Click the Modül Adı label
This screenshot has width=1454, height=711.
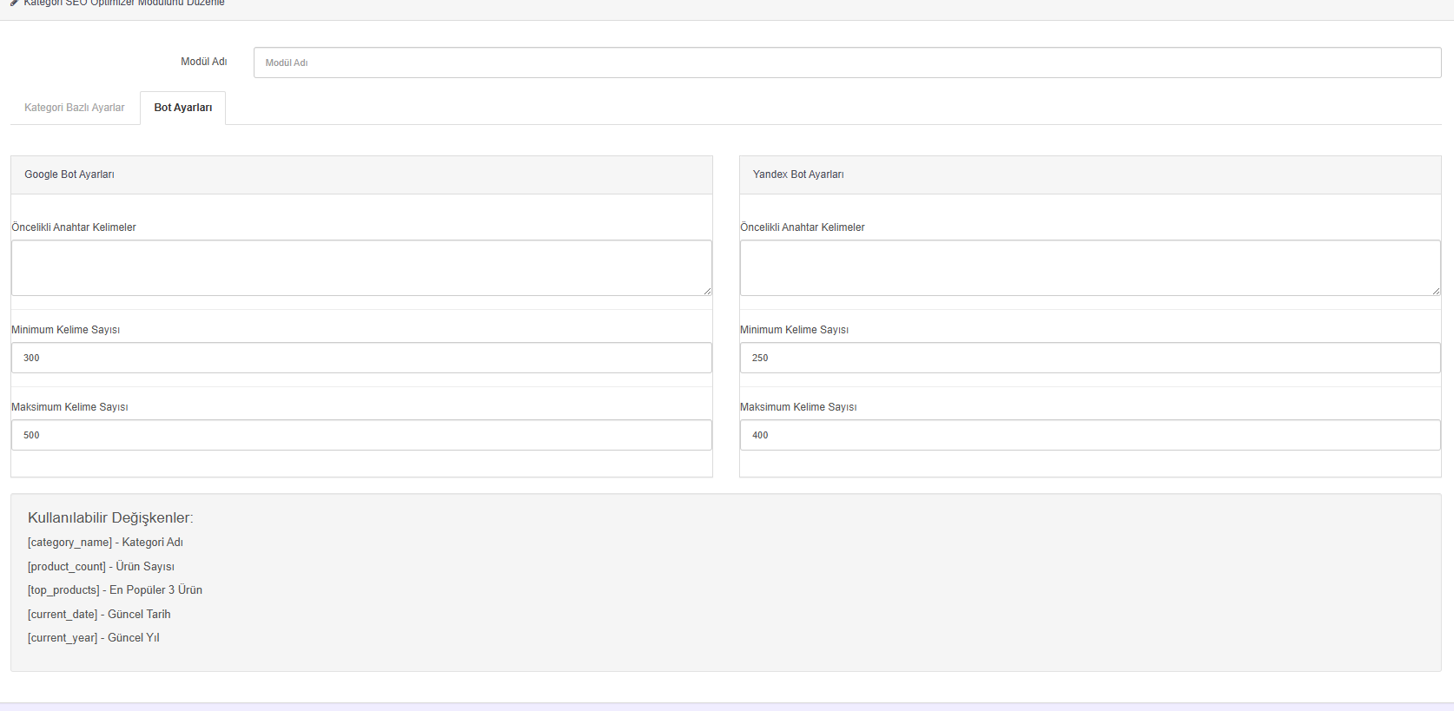204,62
